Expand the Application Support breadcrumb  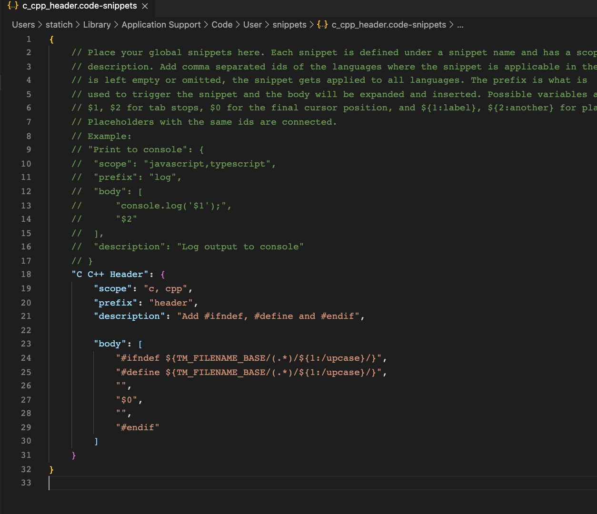(x=161, y=25)
